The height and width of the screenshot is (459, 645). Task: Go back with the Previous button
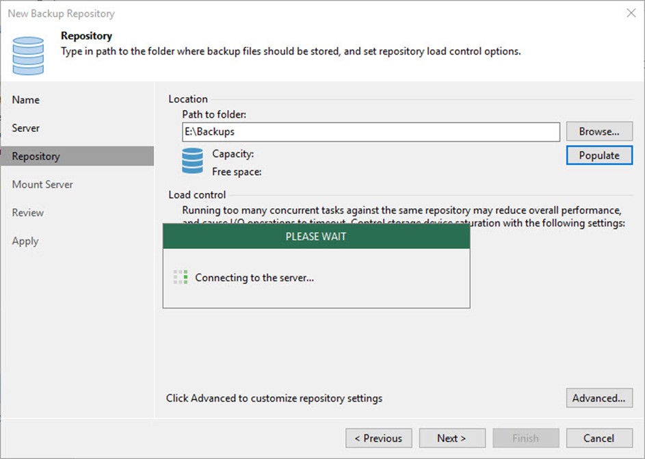coord(379,438)
